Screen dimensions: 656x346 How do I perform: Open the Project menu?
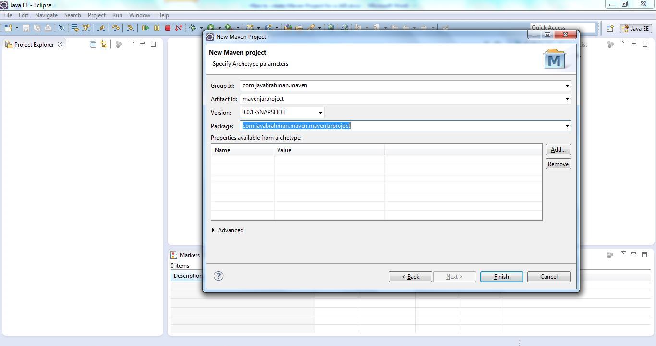click(97, 15)
